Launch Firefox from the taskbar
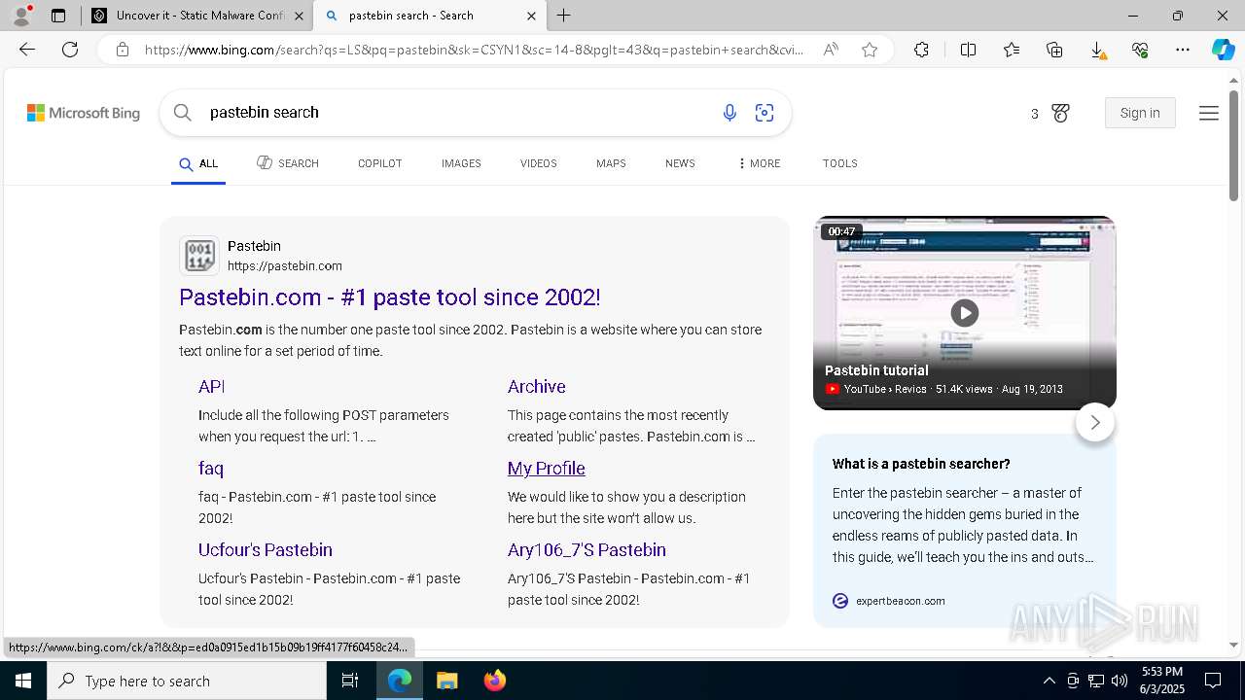 pos(495,681)
